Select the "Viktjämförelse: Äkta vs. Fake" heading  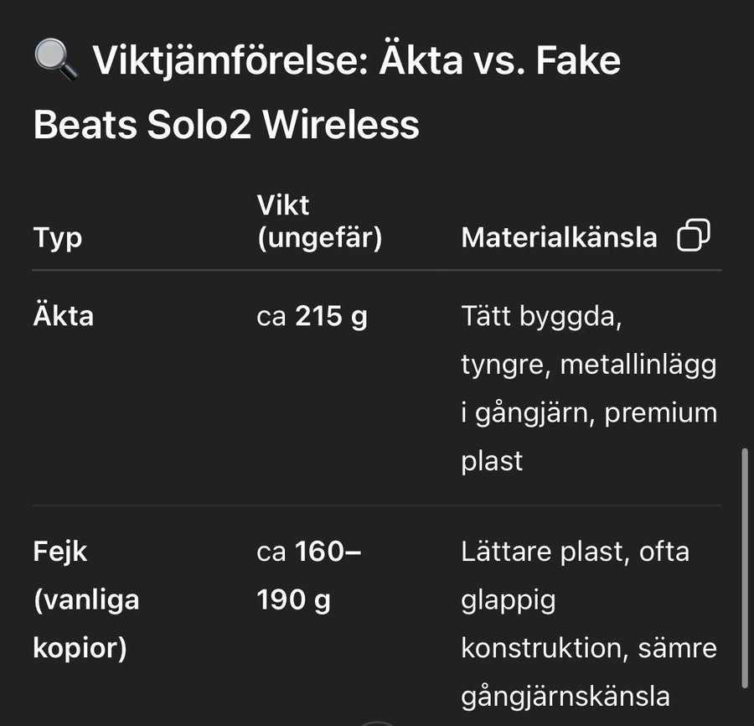356,60
